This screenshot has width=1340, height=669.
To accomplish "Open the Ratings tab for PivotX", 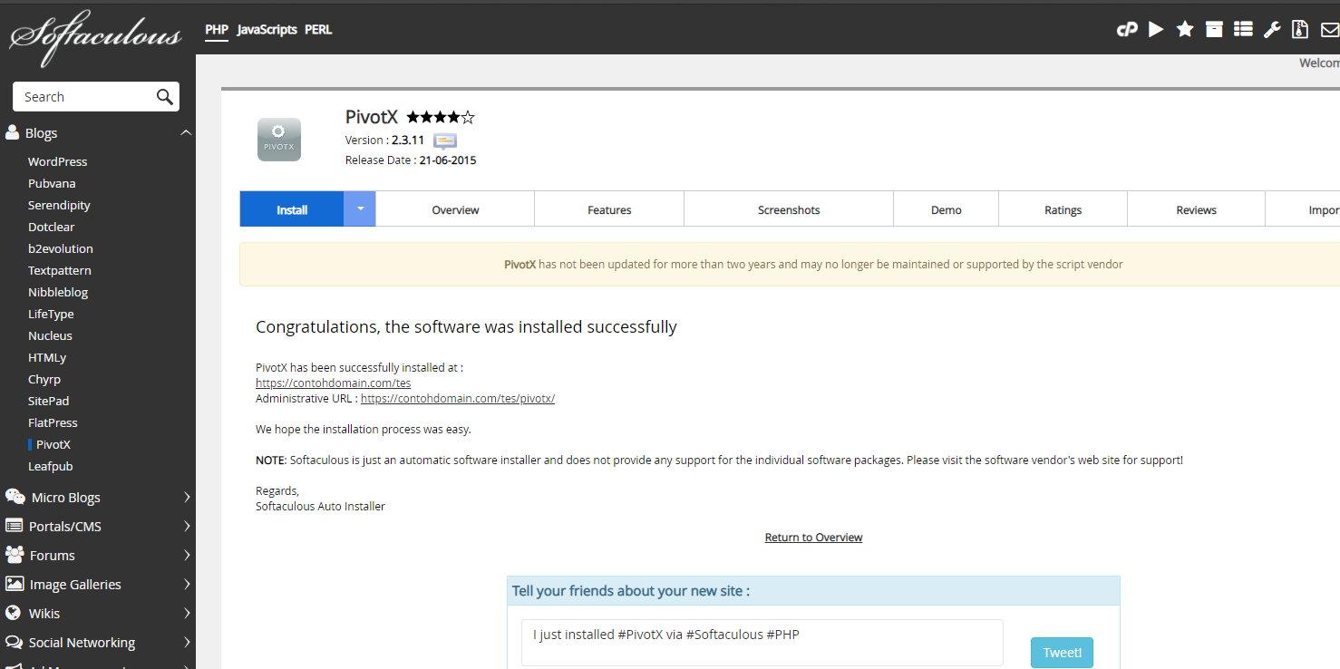I will click(x=1062, y=208).
